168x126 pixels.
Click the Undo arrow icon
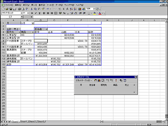click(48, 9)
